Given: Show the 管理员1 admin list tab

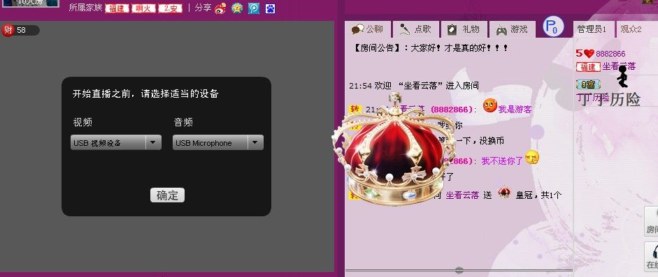Looking at the screenshot, I should 592,29.
